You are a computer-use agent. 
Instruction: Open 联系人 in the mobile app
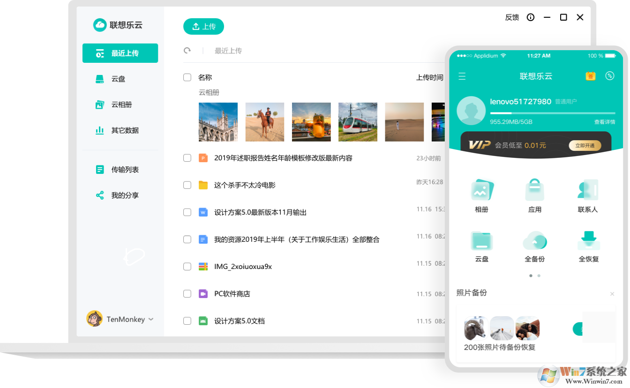coord(588,194)
